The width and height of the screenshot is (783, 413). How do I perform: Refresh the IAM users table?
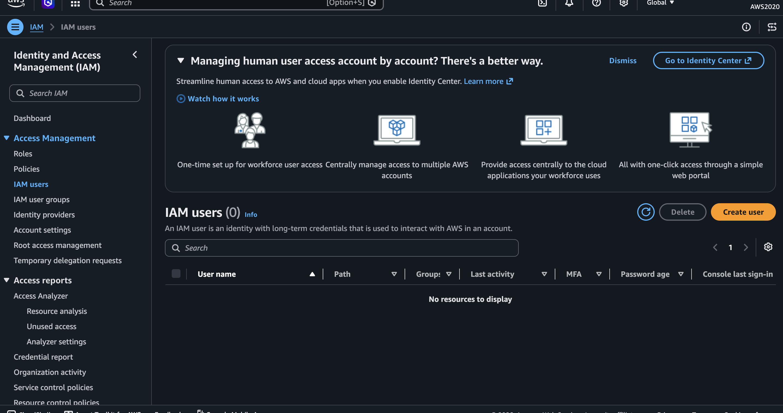click(646, 212)
